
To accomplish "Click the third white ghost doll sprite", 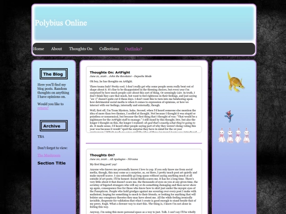I will pos(238,135).
